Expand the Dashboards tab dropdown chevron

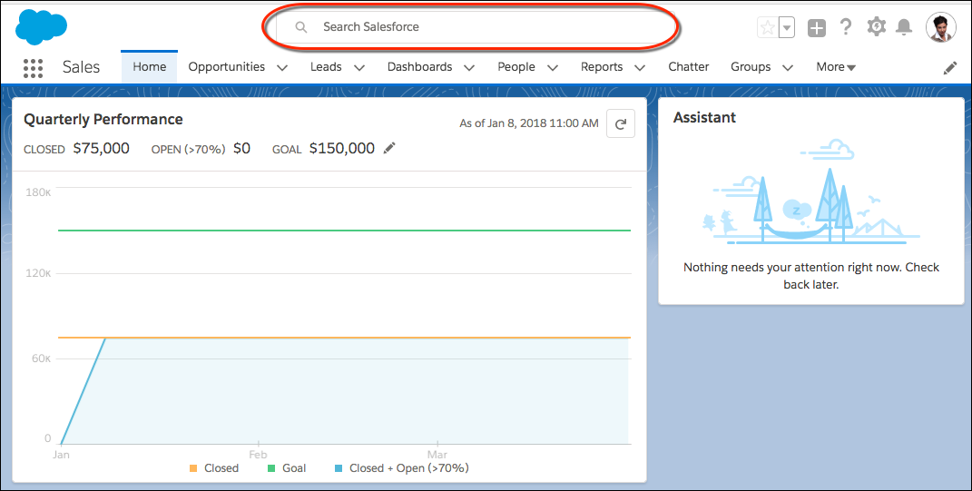469,67
